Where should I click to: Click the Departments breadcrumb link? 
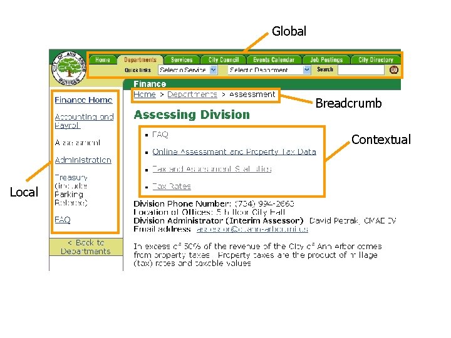pos(192,95)
